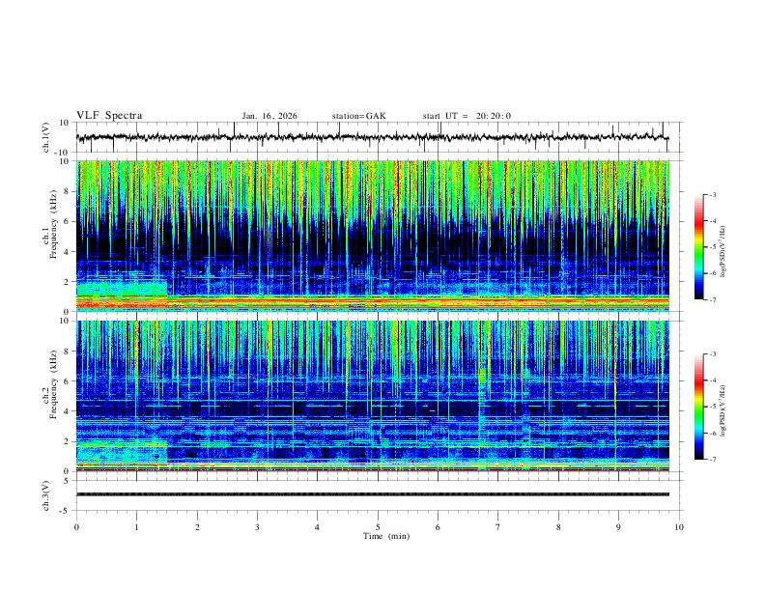This screenshot has height=591, width=765.
Task: Select the date text "Jan. 16, 2026"
Action: (x=269, y=116)
